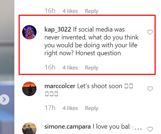161x134 pixels.
Task: View the 4 likes on kap_3022's comment
Action: pyautogui.click(x=70, y=68)
